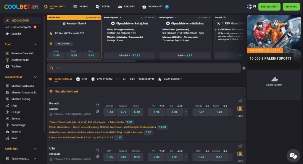Open the search settings gear icon

pos(244,68)
